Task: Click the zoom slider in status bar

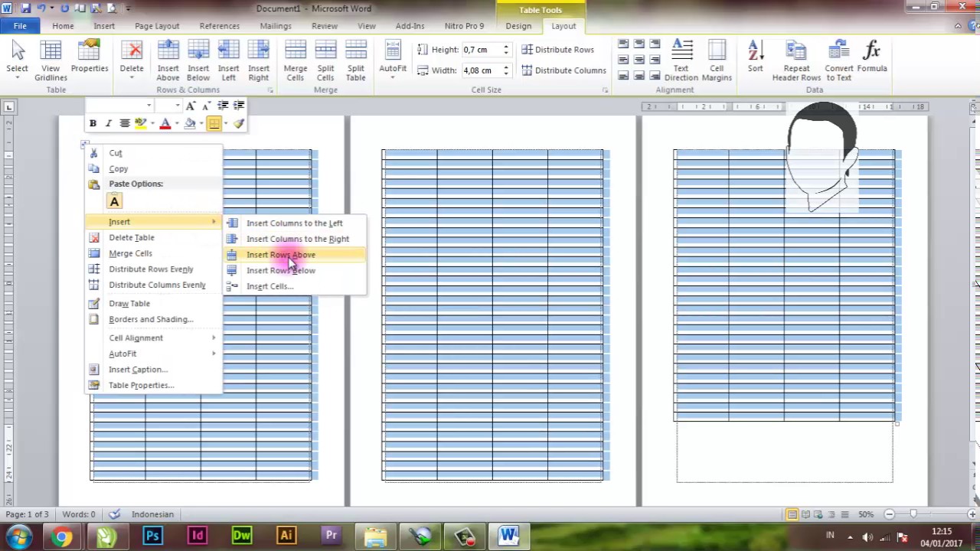Action: [913, 514]
